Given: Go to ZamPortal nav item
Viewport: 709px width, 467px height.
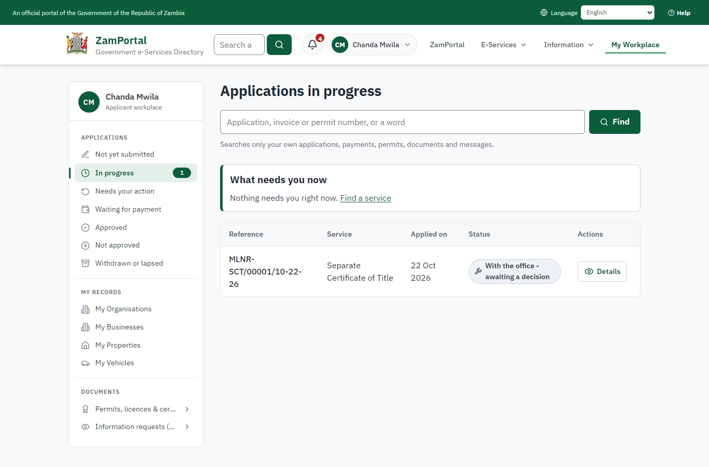Looking at the screenshot, I should [447, 45].
